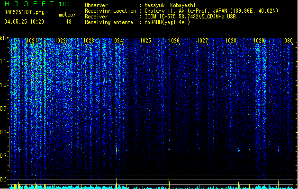Image resolution: width=298 pixels, height=189 pixels.
Task: Select the file name 0405251020.png
Action: pyautogui.click(x=24, y=12)
